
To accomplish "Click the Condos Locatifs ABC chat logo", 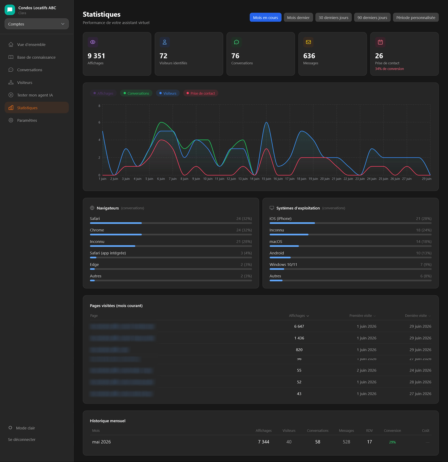I will point(10,10).
